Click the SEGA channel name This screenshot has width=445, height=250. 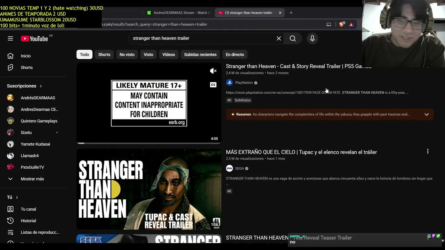coord(240,168)
